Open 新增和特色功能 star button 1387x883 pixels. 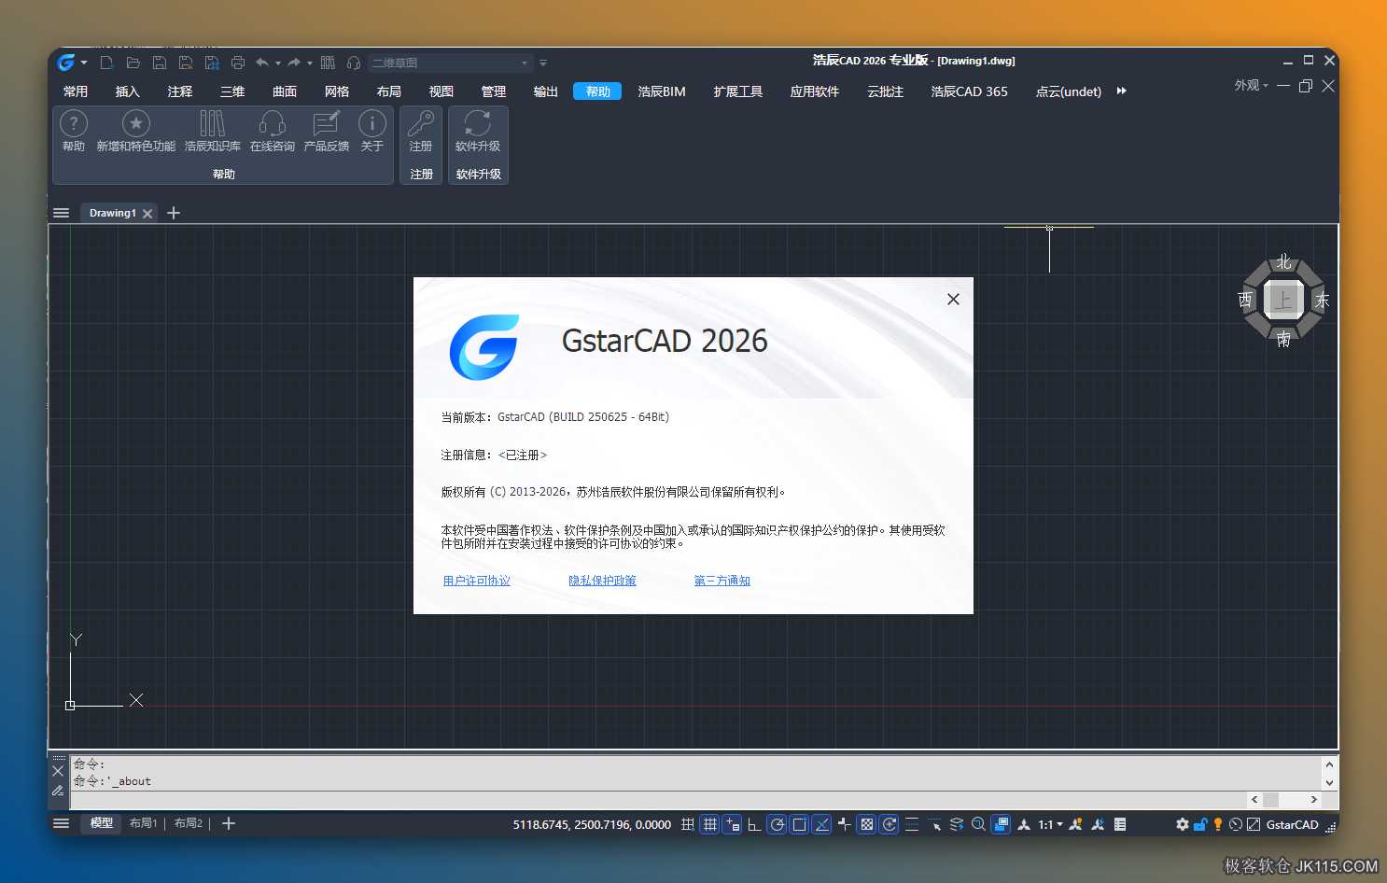click(136, 131)
